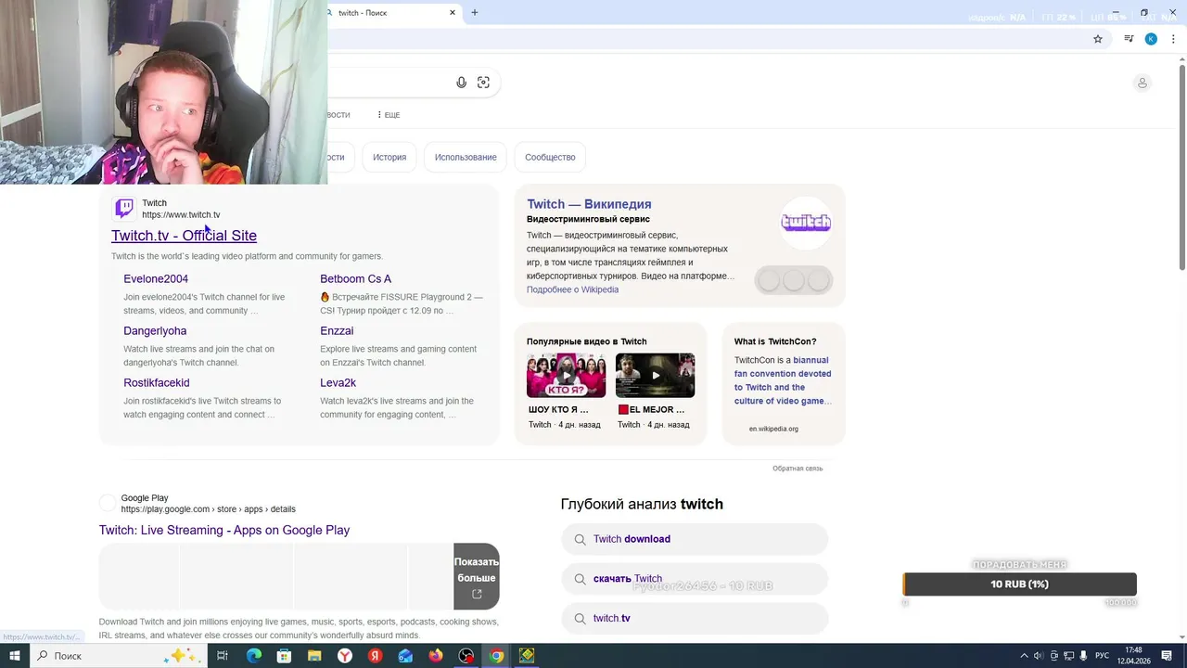Select 'Twitch download' suggested search
This screenshot has height=668, width=1187.
click(695, 539)
